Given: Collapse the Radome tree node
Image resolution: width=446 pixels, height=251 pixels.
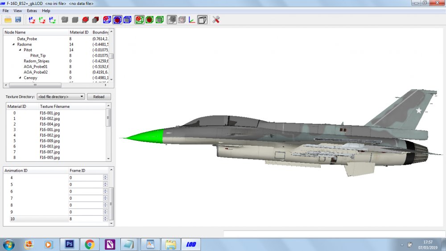Looking at the screenshot, I should pos(13,44).
